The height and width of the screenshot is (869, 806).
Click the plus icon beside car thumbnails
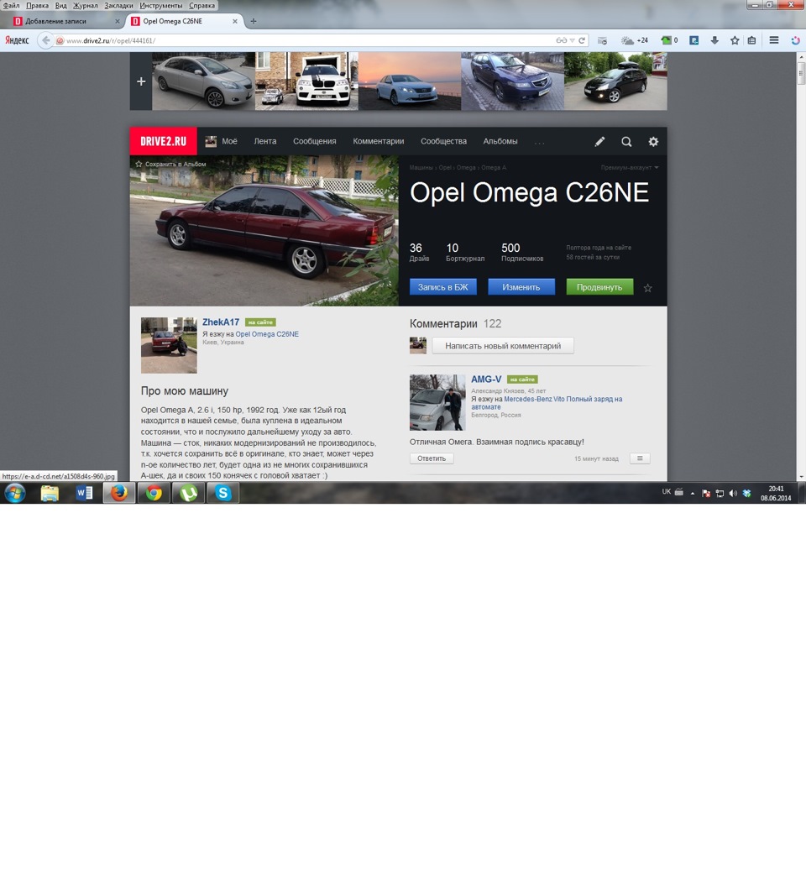[x=141, y=81]
